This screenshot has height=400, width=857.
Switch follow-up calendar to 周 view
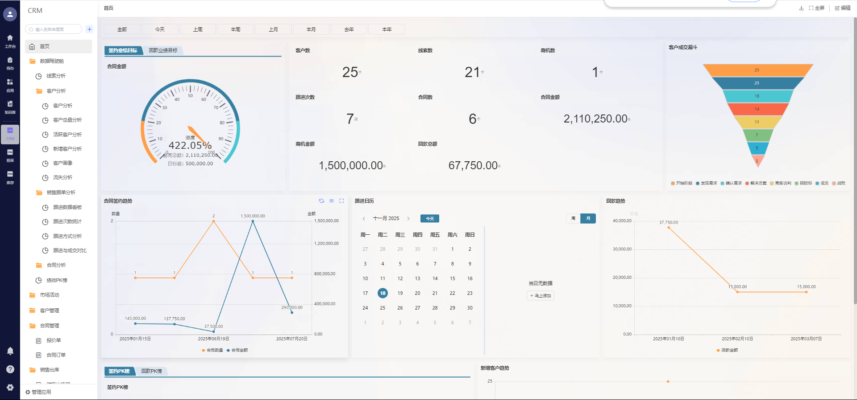point(573,218)
